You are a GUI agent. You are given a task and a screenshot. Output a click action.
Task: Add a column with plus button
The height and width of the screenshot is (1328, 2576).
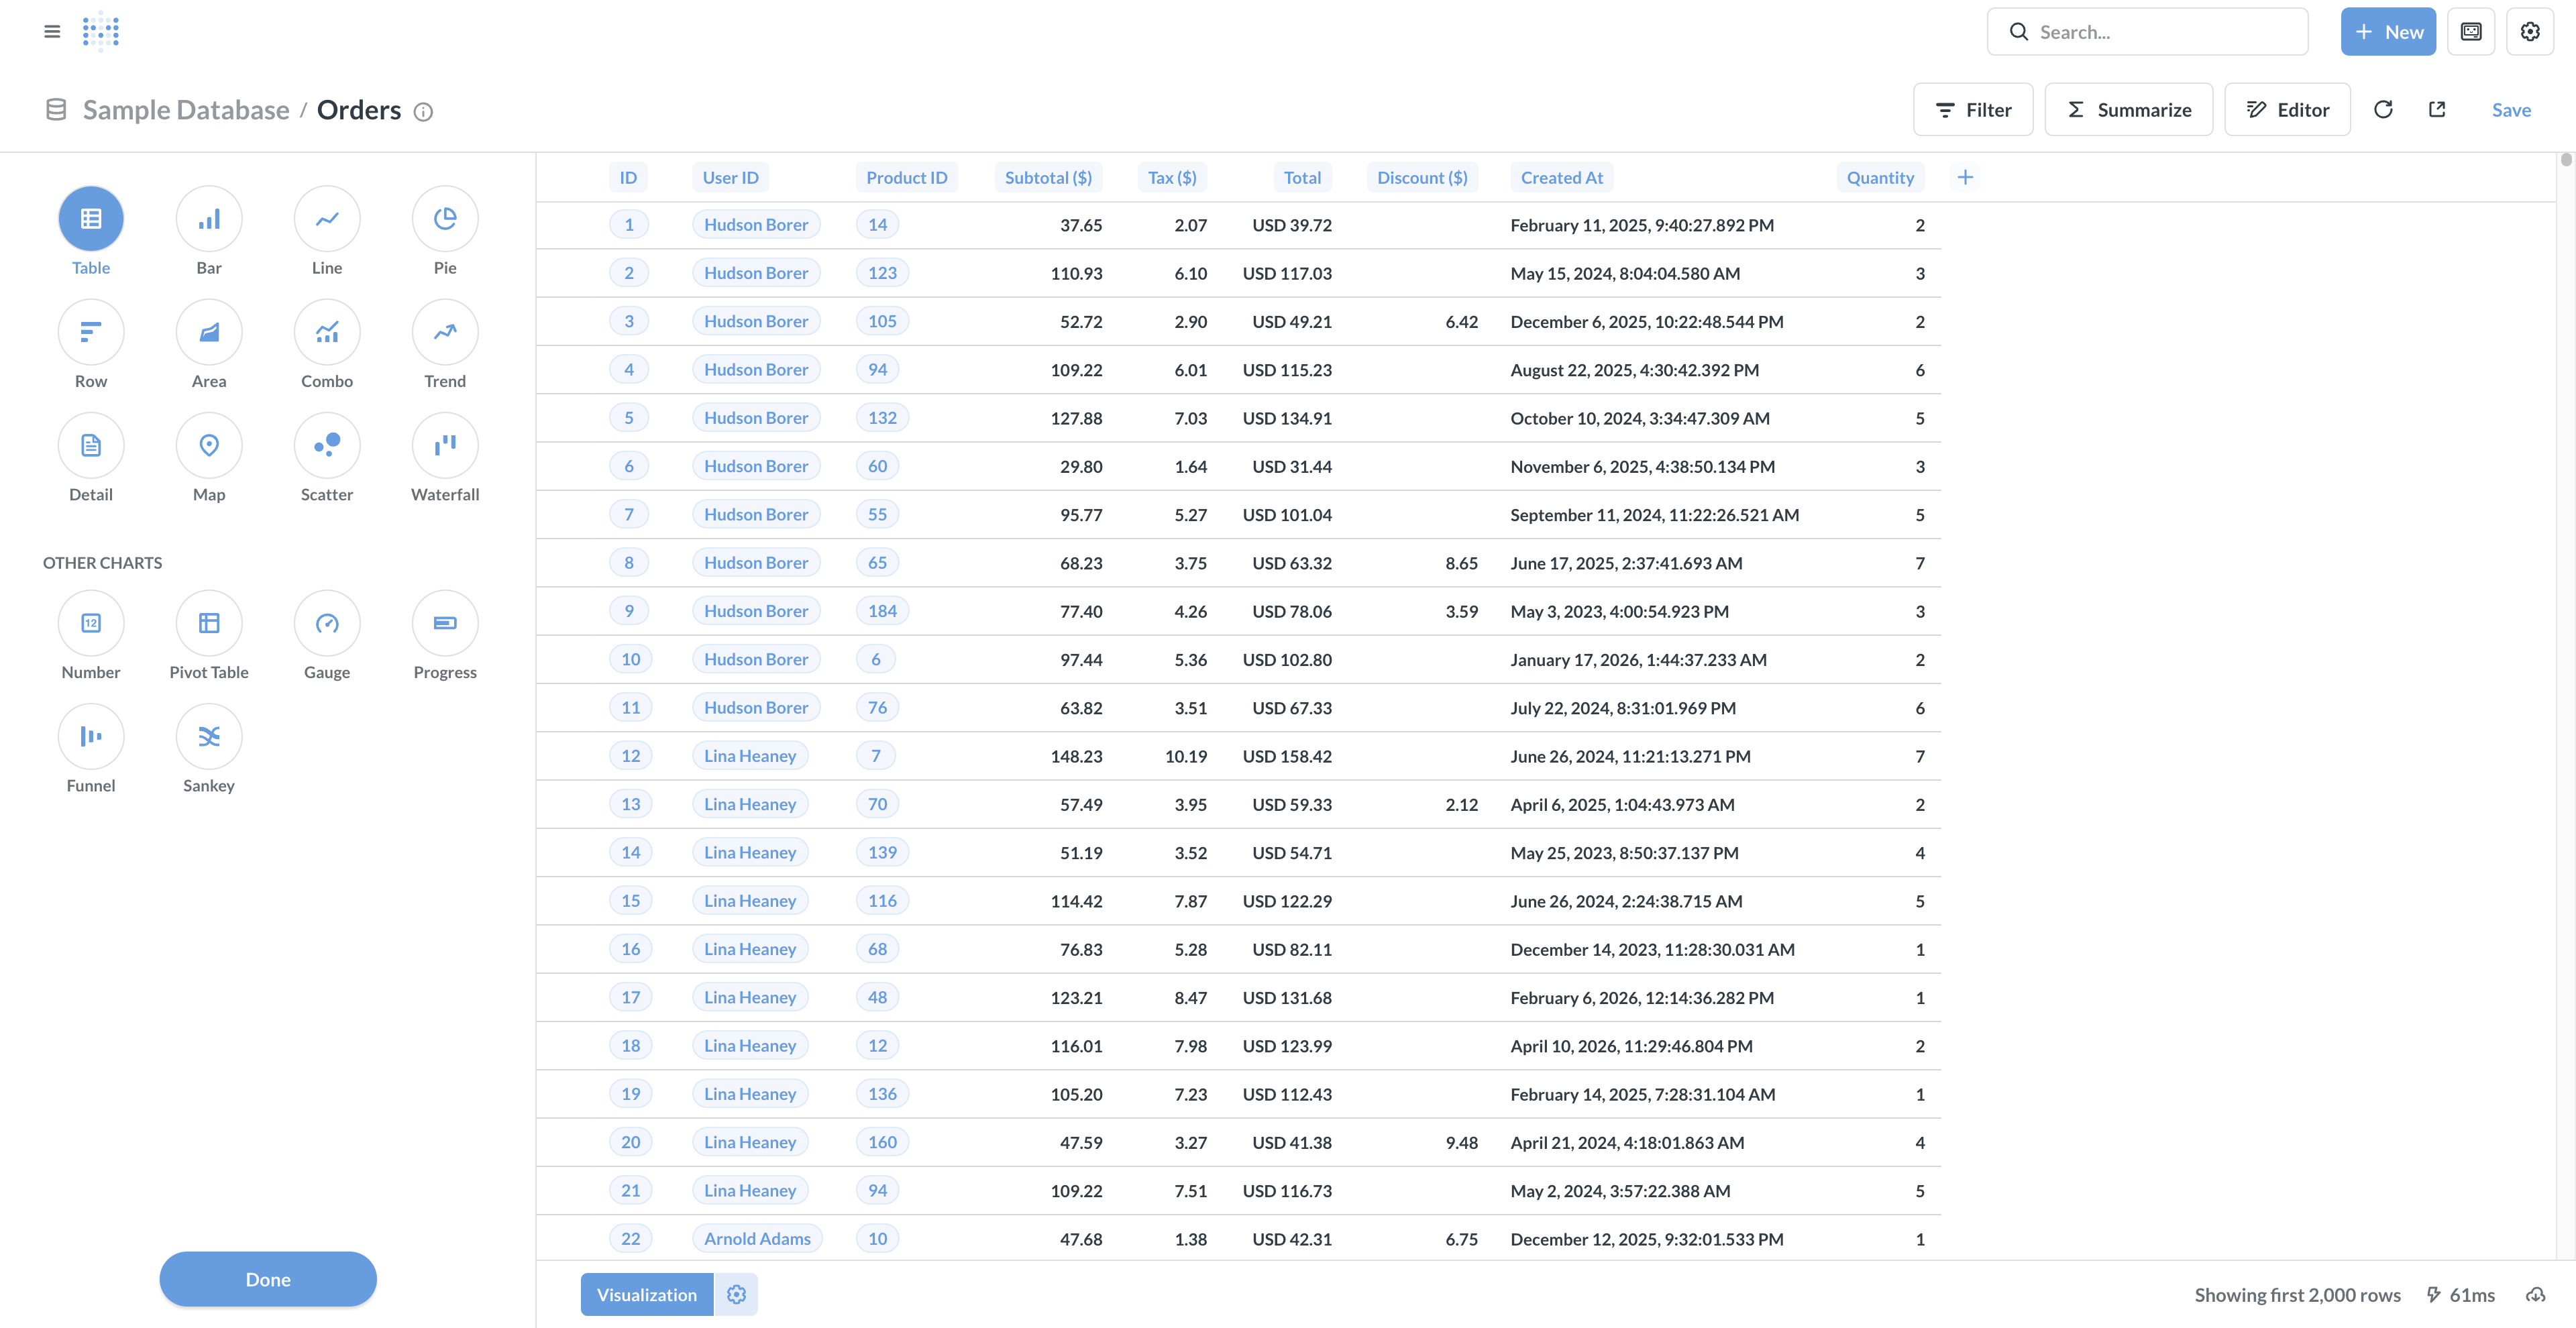click(x=1965, y=178)
